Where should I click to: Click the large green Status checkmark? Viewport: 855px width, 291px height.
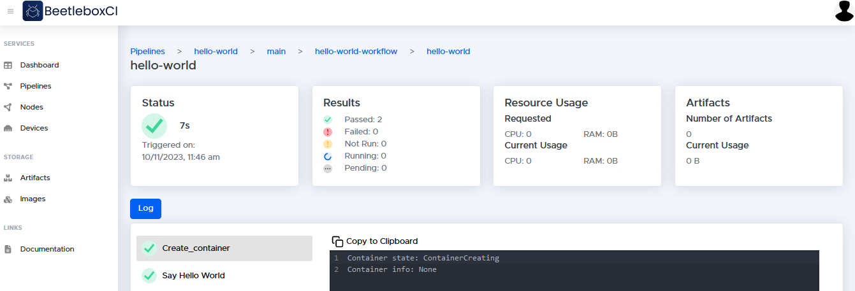(154, 125)
